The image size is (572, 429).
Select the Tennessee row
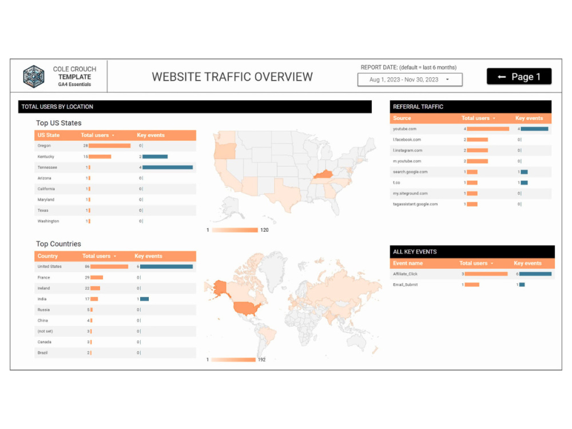[x=116, y=168]
